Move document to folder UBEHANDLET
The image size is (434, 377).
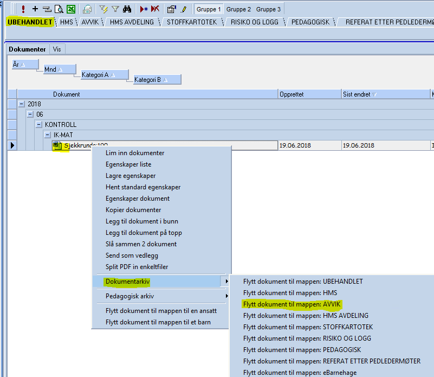332,282
